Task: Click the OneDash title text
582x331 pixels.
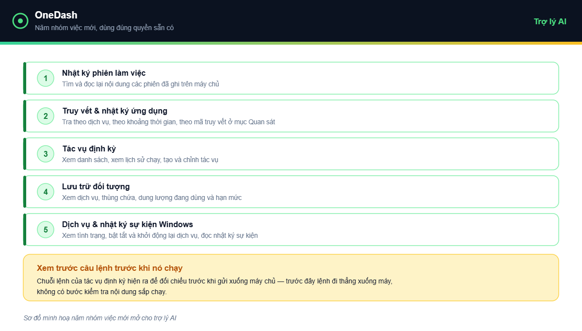Action: 56,15
